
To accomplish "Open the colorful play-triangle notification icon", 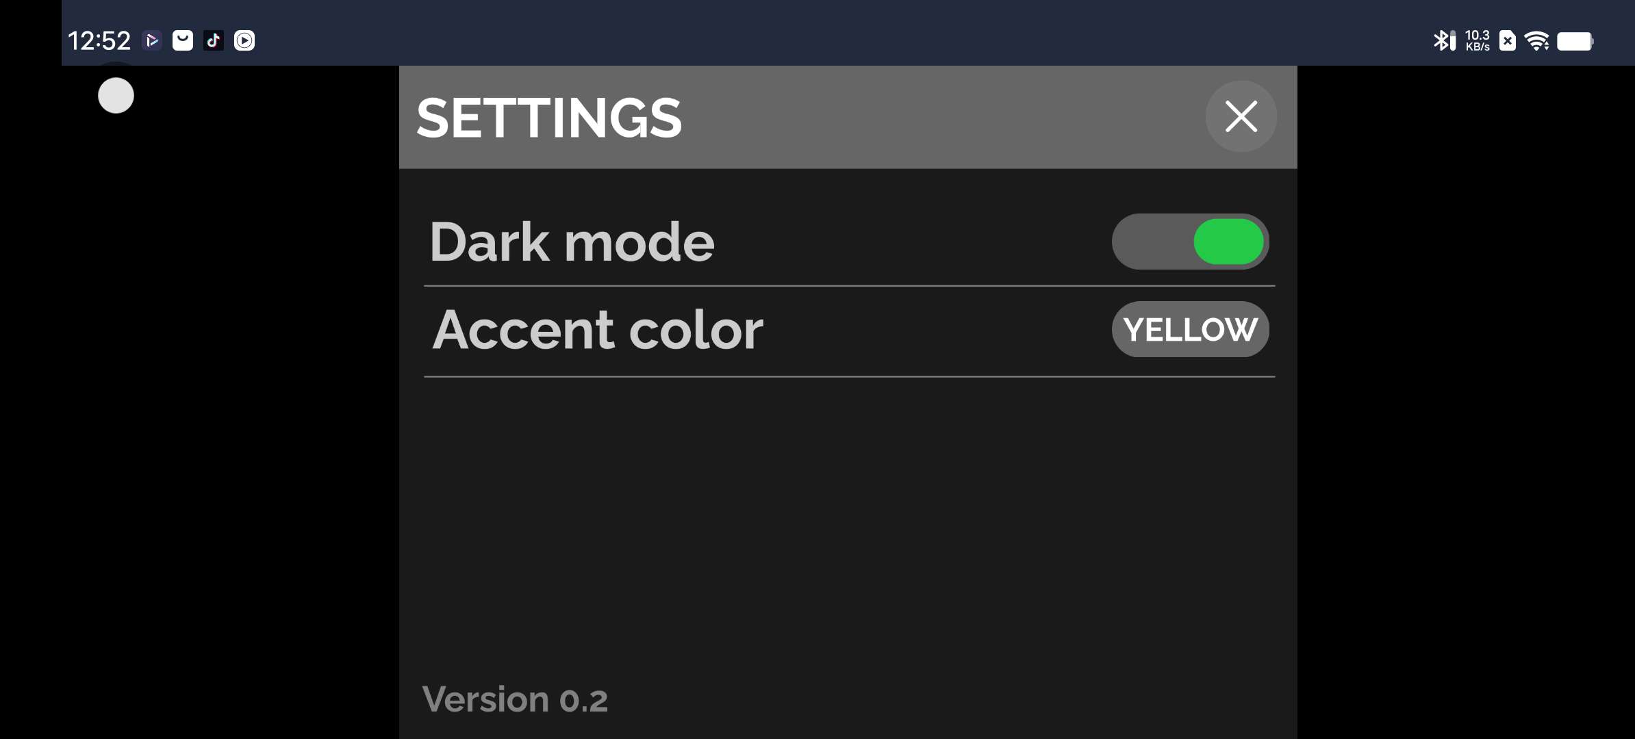I will tap(152, 41).
